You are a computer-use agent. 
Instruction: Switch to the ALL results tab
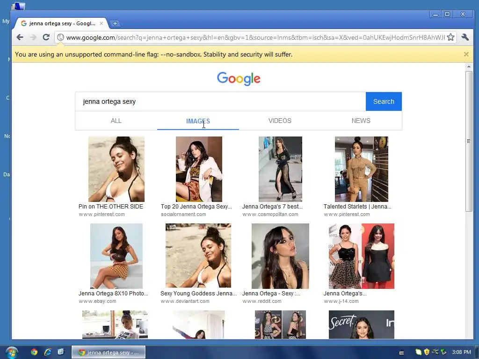[x=116, y=121]
